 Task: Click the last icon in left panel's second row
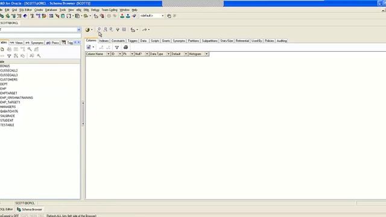pos(39,56)
